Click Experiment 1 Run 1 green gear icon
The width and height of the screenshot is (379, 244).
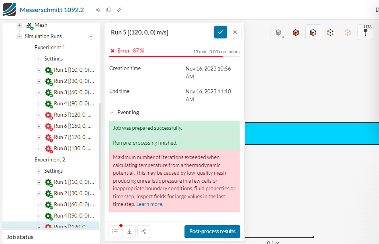point(49,71)
